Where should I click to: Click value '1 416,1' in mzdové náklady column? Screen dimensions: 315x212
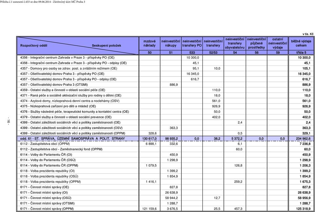[151, 182]
